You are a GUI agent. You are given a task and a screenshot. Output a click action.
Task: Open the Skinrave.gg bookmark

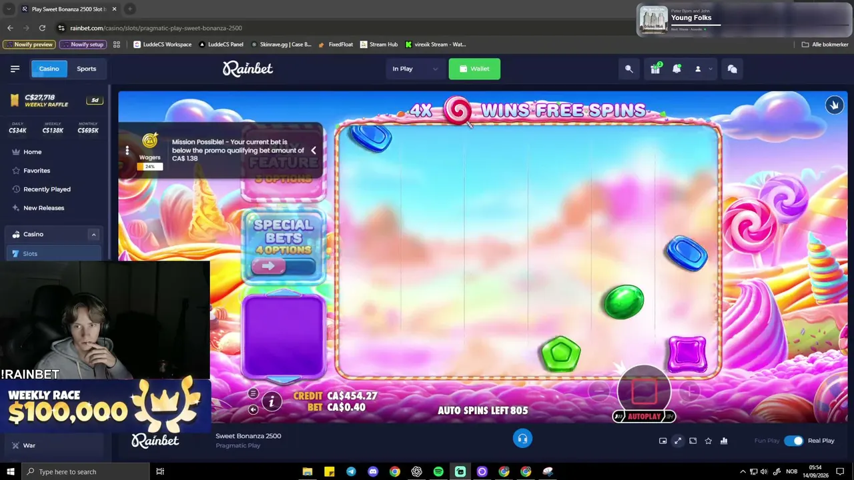point(281,45)
